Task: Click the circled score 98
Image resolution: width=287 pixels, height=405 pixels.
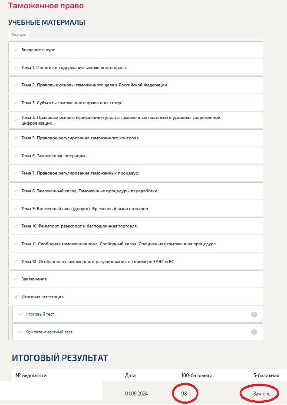Action: [x=184, y=394]
